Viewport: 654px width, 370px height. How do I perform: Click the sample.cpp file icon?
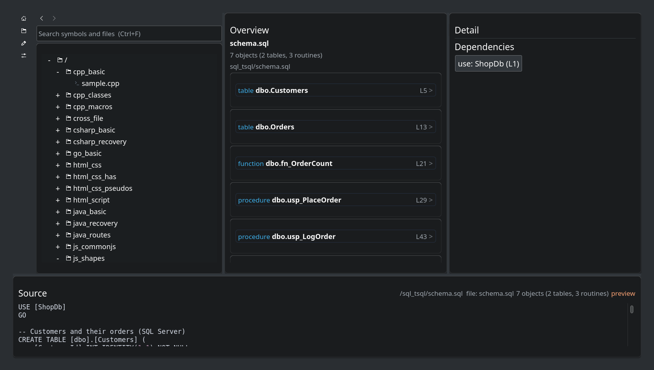tap(77, 83)
